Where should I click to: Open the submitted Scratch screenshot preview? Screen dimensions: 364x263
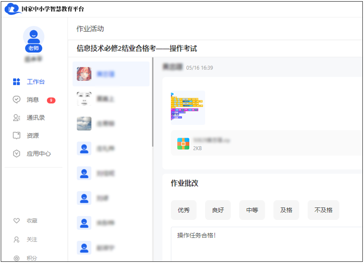[188, 107]
